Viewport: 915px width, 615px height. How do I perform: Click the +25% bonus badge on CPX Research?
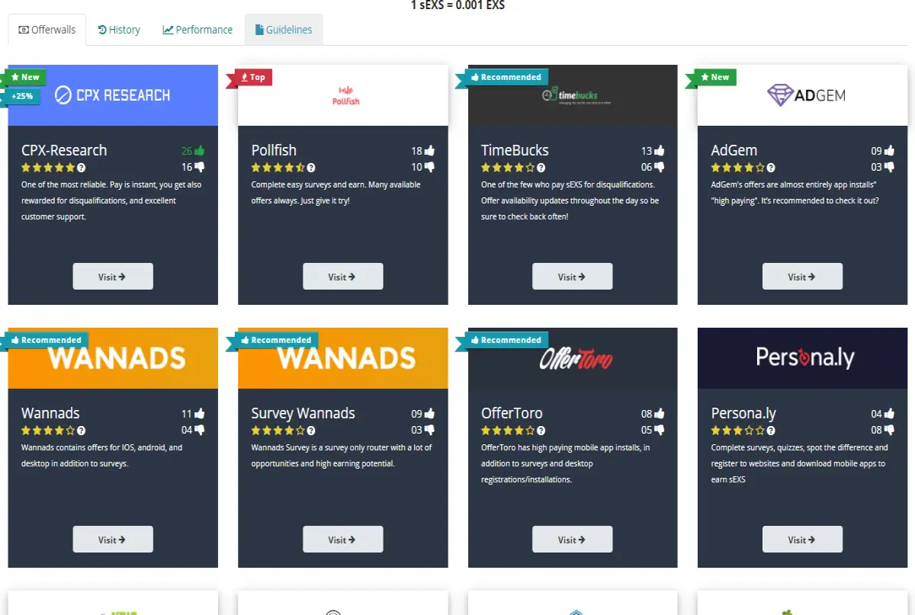tap(22, 97)
